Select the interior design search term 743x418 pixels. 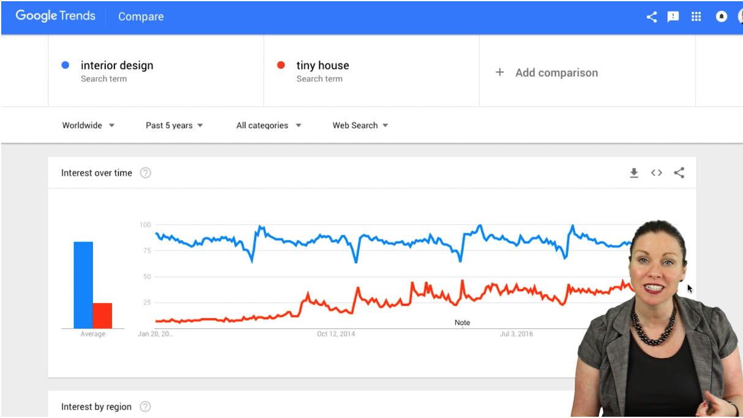coord(116,65)
